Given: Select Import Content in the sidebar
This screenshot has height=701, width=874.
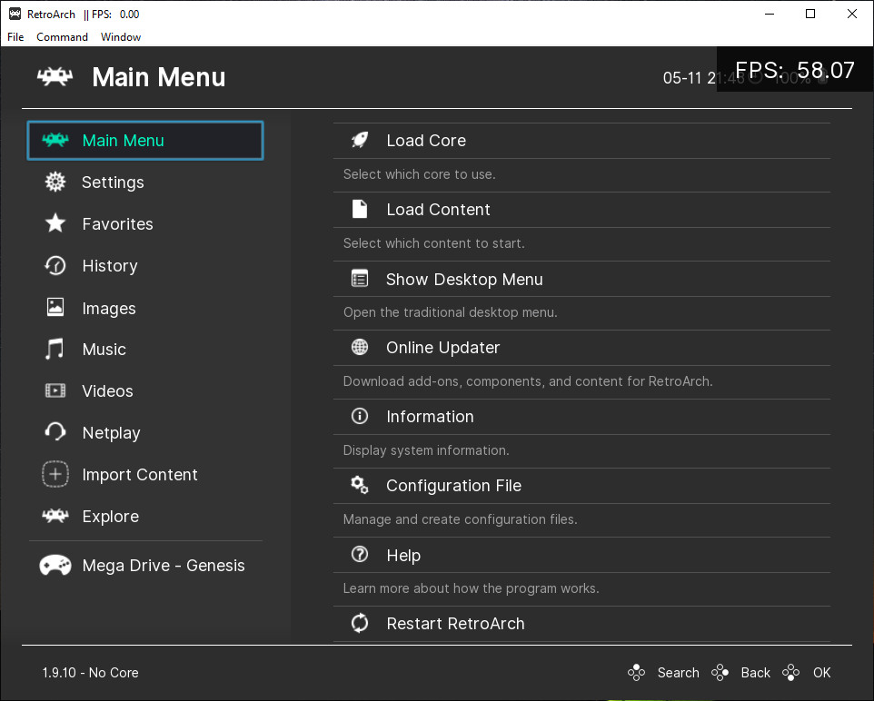Looking at the screenshot, I should pos(145,475).
